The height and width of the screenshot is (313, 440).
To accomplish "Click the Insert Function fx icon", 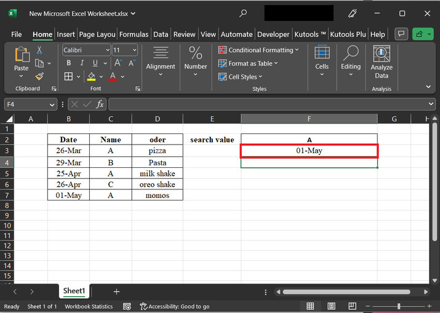I will point(100,105).
